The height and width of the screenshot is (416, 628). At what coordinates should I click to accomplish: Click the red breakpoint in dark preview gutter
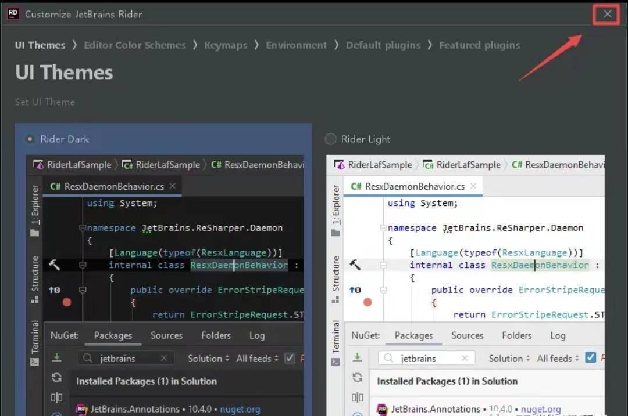(67, 302)
